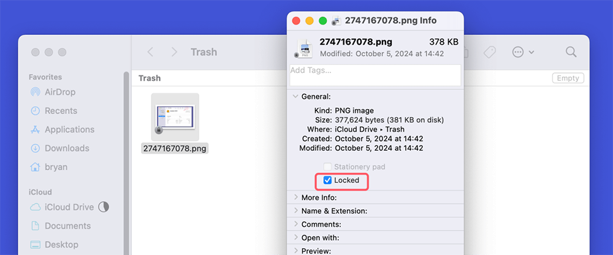The image size is (613, 255).
Task: Click the Add Tags field
Action: [x=375, y=75]
